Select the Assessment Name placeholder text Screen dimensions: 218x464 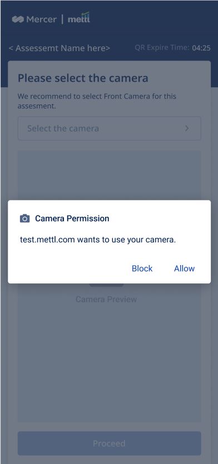(60, 48)
